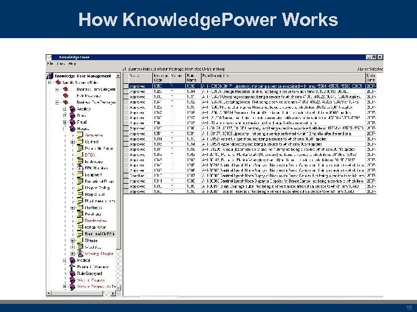Click the Endoscopy folder icon

click(80, 161)
